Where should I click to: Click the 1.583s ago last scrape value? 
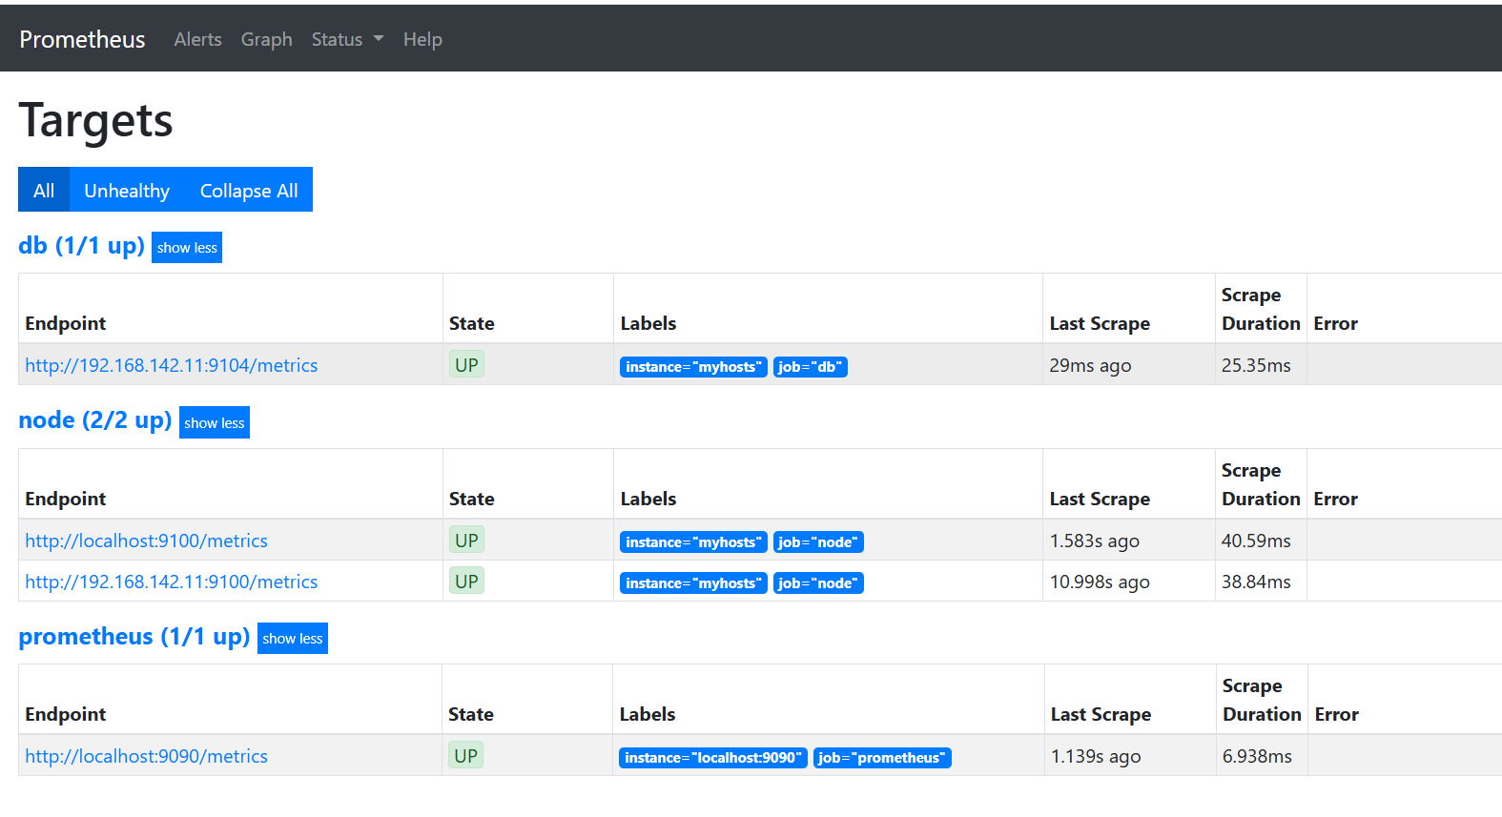[1094, 541]
